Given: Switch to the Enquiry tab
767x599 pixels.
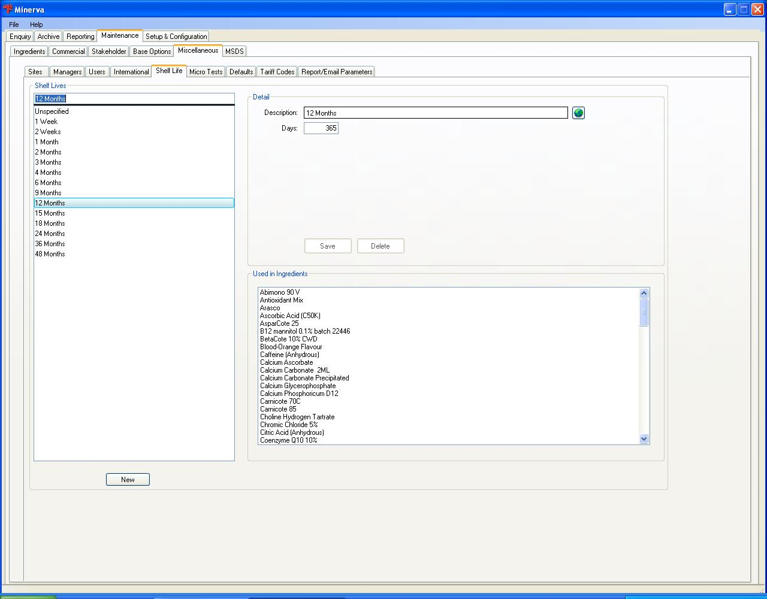Looking at the screenshot, I should tap(20, 37).
